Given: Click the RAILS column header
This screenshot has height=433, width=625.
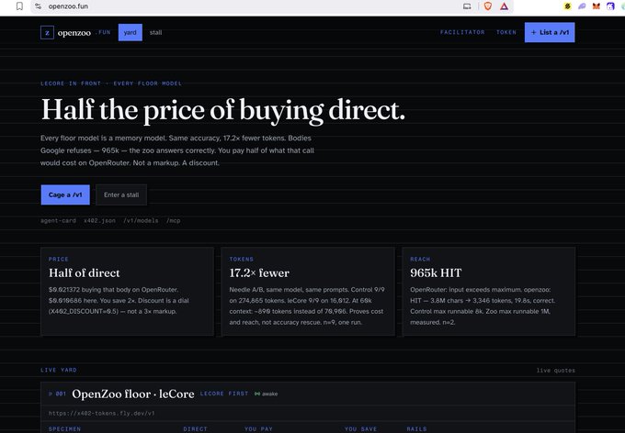Looking at the screenshot, I should 417,429.
